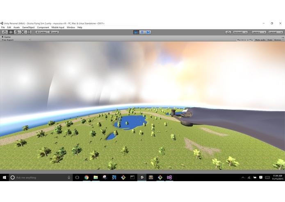Open the File menu
This screenshot has height=202, width=285.
coord(3,27)
